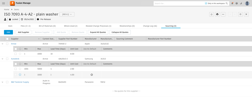Select the Sourcing (3) tab
The height and width of the screenshot is (97, 252).
tap(171, 26)
